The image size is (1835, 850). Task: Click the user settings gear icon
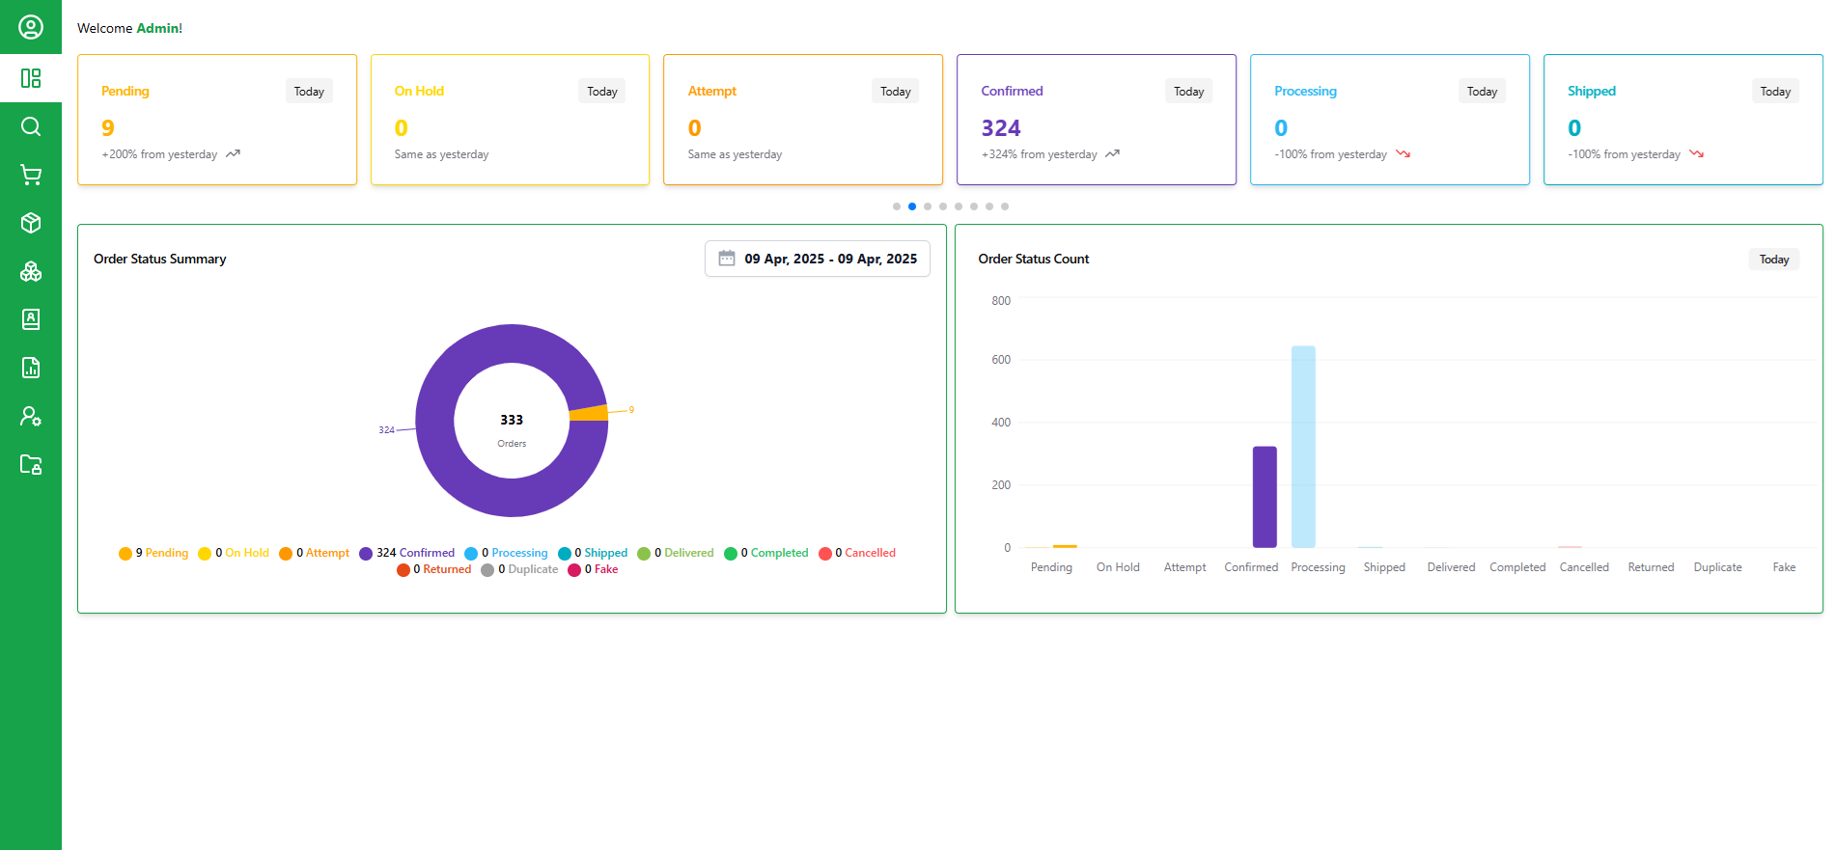pyautogui.click(x=31, y=416)
